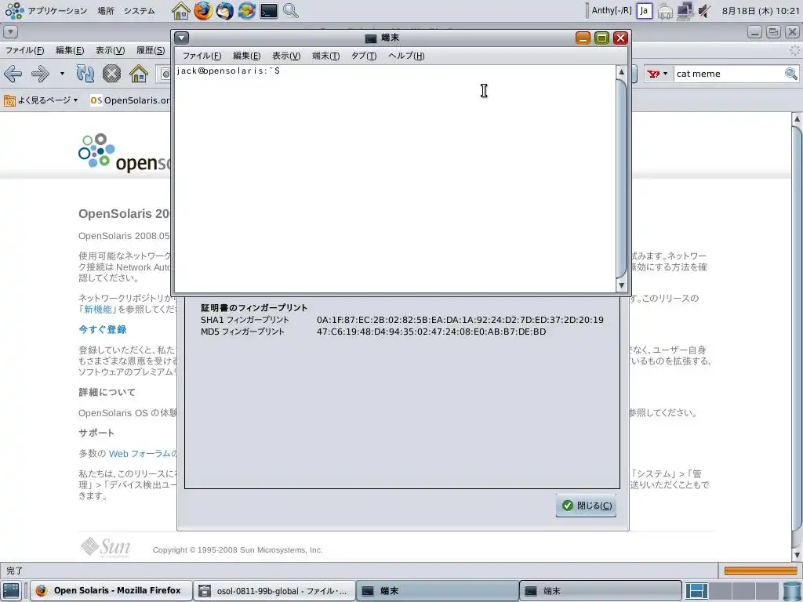This screenshot has height=602, width=803.
Task: Click the 閉じる(C) button in certificate dialog
Action: (587, 506)
